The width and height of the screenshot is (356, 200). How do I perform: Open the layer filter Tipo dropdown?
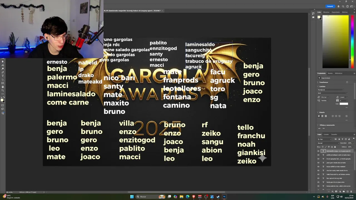(x=324, y=139)
